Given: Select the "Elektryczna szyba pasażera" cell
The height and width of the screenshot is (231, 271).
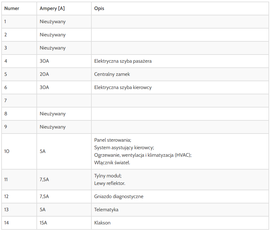Looking at the screenshot, I should [x=180, y=61].
